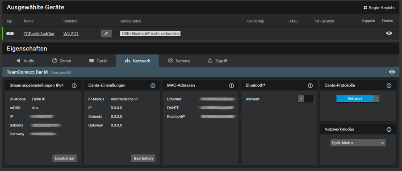
Task: Click Bearbeiten in Dante-Einstellungen
Action: click(x=143, y=158)
